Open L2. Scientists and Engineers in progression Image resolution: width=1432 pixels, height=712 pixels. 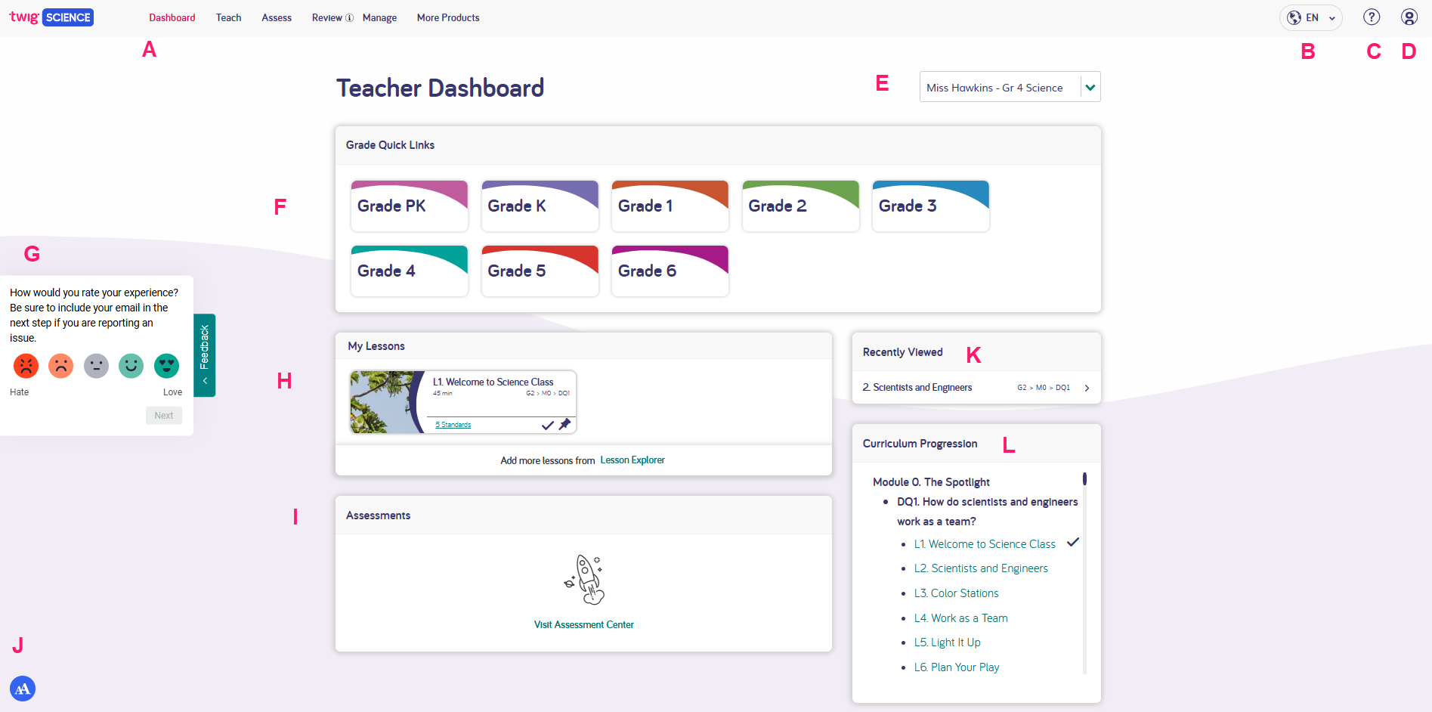click(981, 568)
